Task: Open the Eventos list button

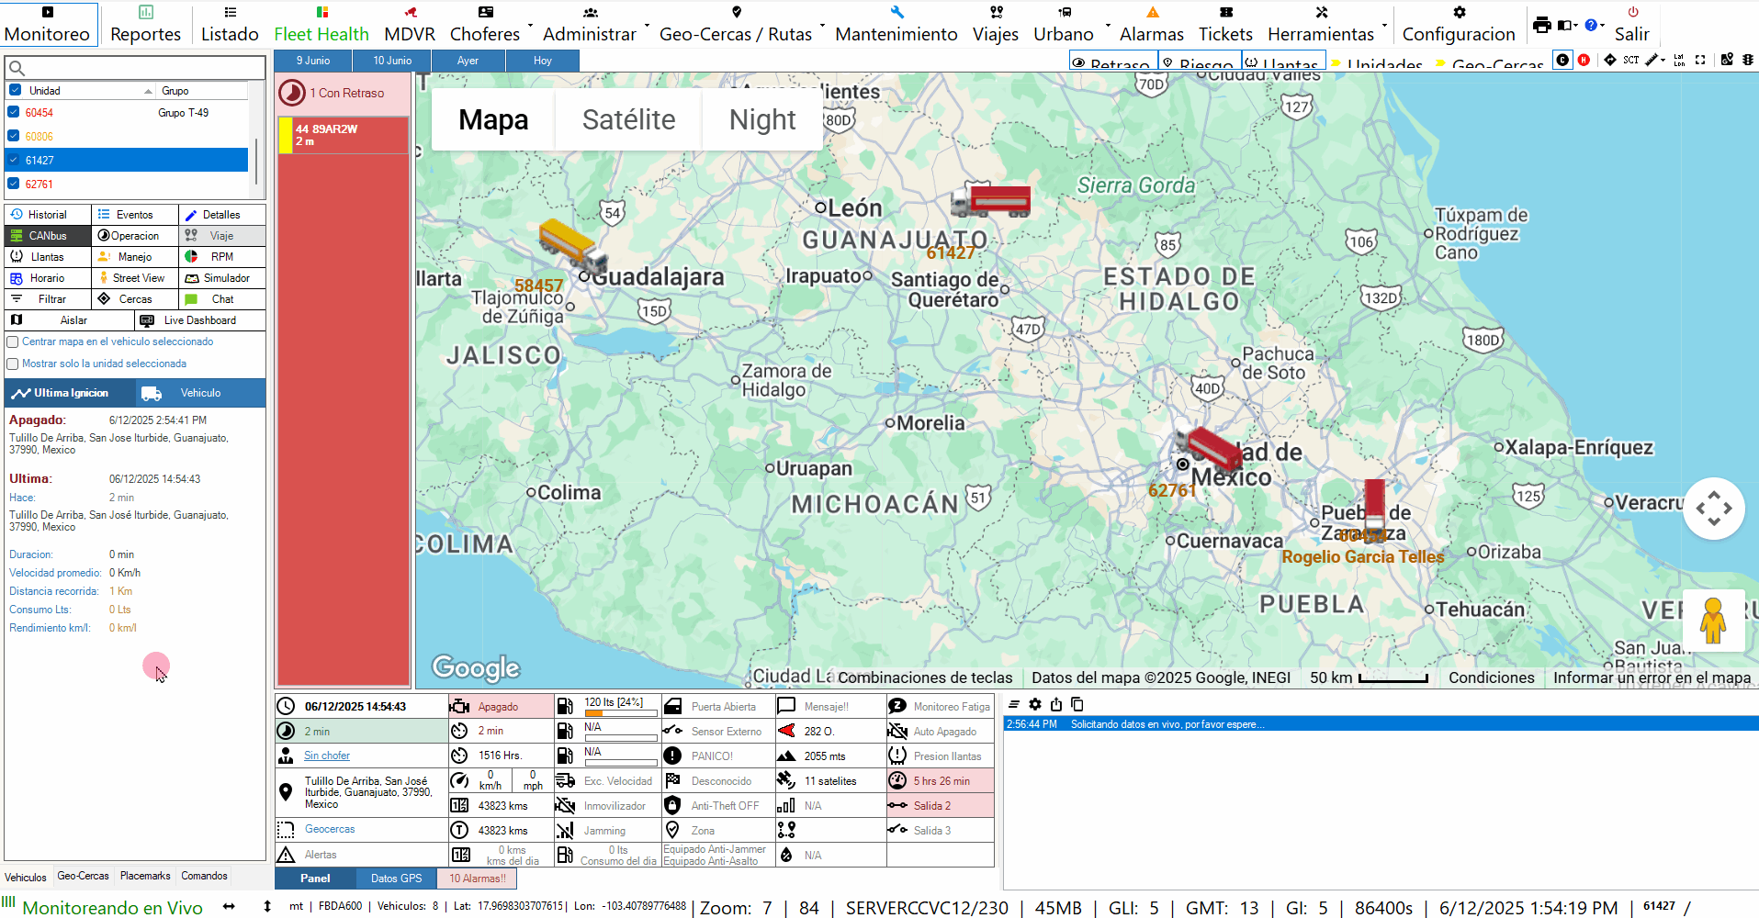Action: pos(135,215)
